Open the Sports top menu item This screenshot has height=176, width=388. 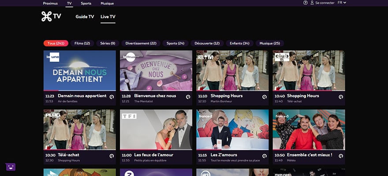click(x=86, y=3)
